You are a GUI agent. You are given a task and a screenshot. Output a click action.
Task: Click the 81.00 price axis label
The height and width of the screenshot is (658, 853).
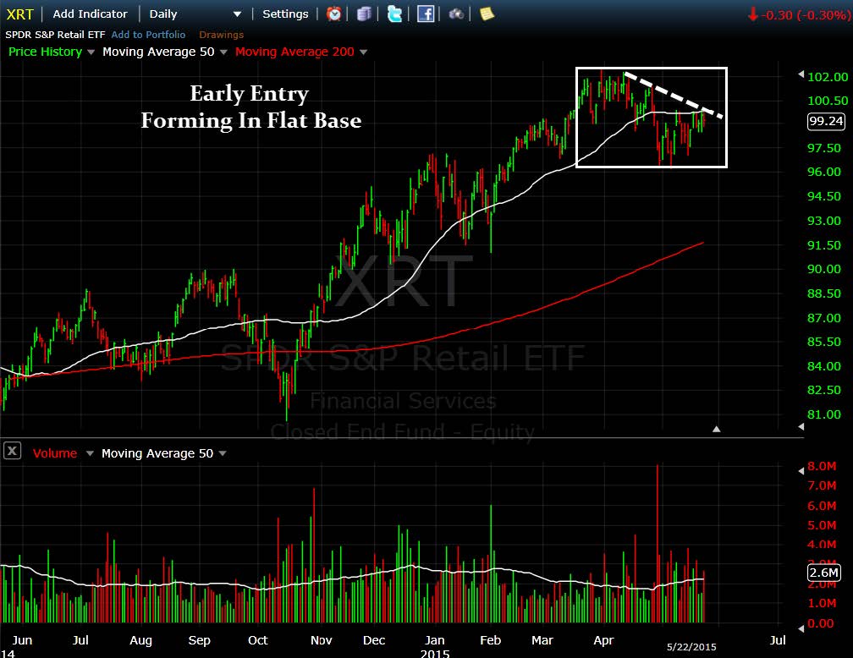pyautogui.click(x=824, y=415)
